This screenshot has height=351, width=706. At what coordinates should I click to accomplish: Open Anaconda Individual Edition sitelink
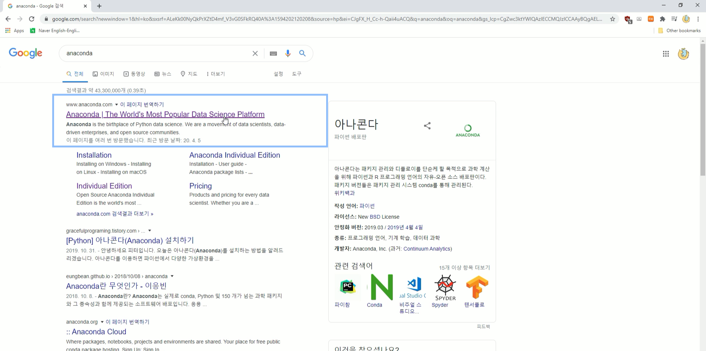click(x=235, y=155)
